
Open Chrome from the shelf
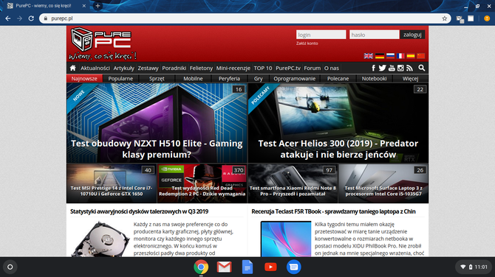click(x=201, y=267)
